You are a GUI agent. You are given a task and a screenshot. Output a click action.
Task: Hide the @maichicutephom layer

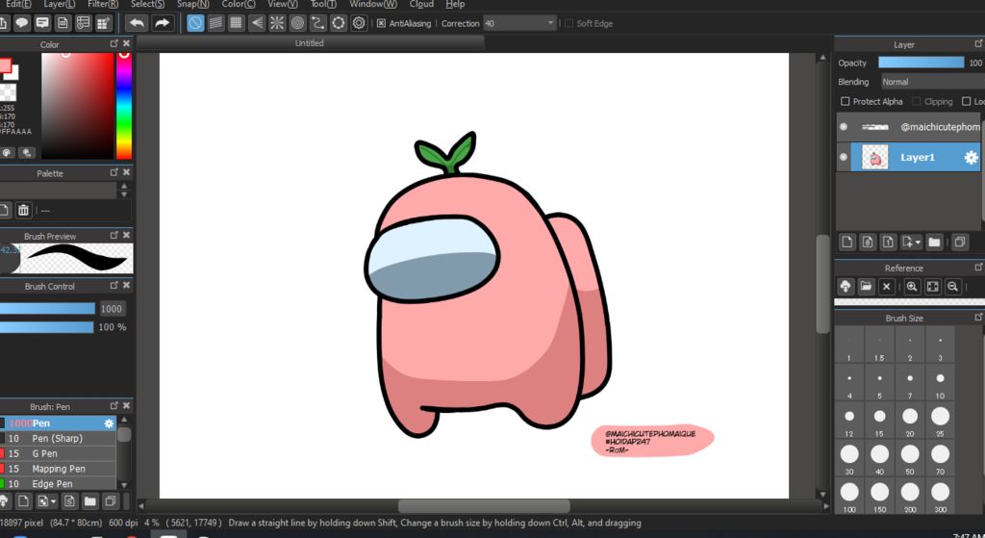coord(844,127)
